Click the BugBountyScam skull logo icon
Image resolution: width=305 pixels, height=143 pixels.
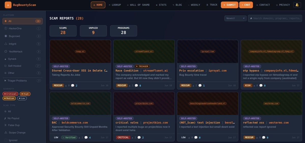point(8,5)
